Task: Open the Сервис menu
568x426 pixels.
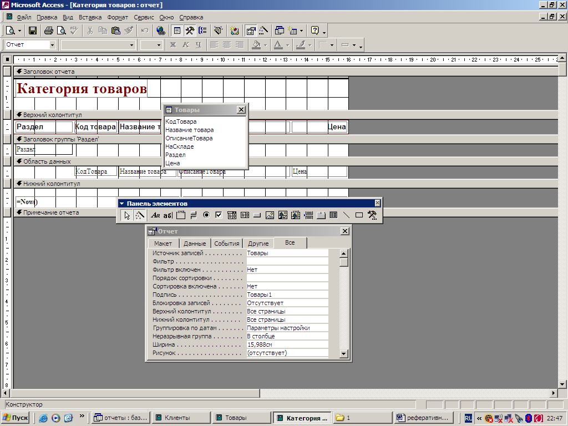Action: click(x=144, y=17)
